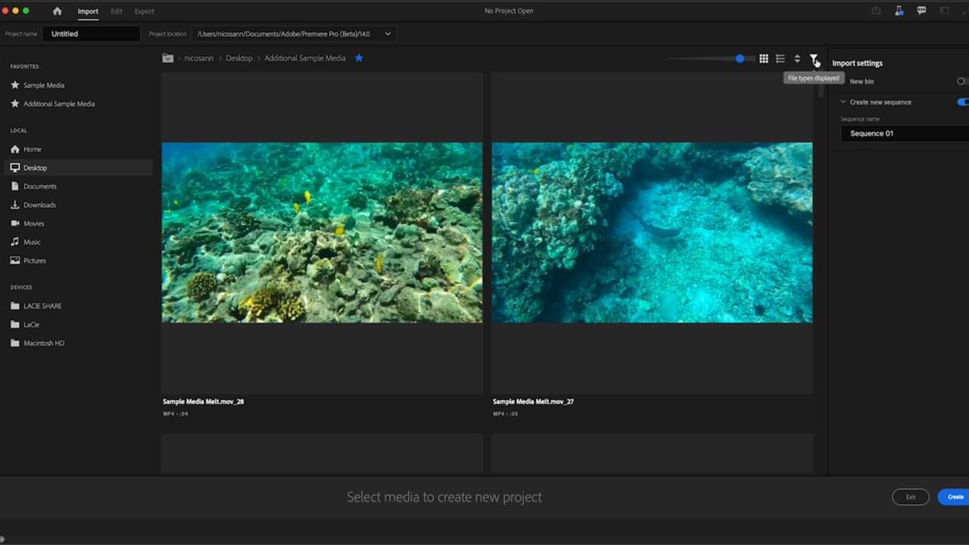Click the Create button

coord(955,497)
